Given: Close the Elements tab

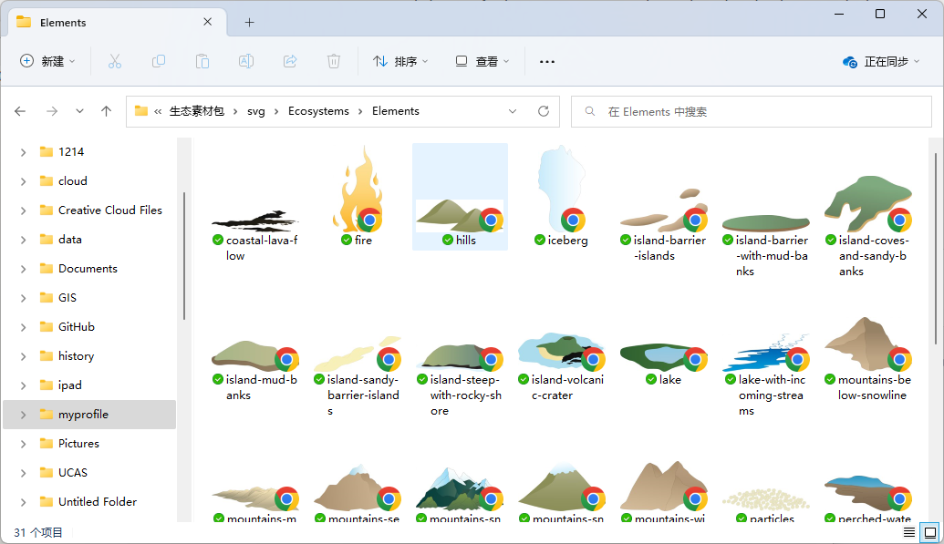Looking at the screenshot, I should [208, 22].
